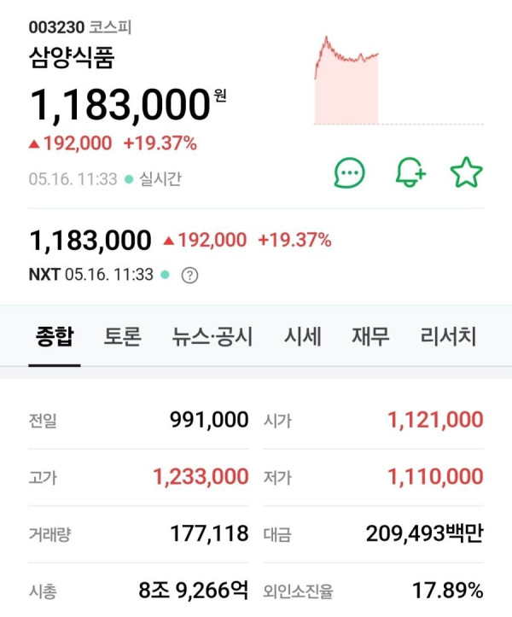Image resolution: width=512 pixels, height=617 pixels.
Task: Tap the 삼양식품 stock name
Action: 72,58
